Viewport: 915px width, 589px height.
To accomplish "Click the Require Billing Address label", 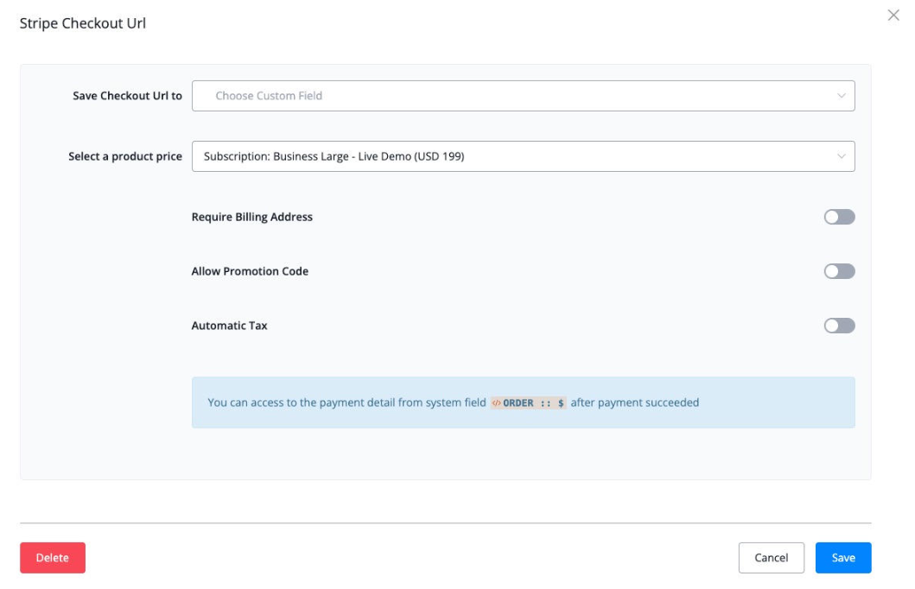I will (251, 217).
